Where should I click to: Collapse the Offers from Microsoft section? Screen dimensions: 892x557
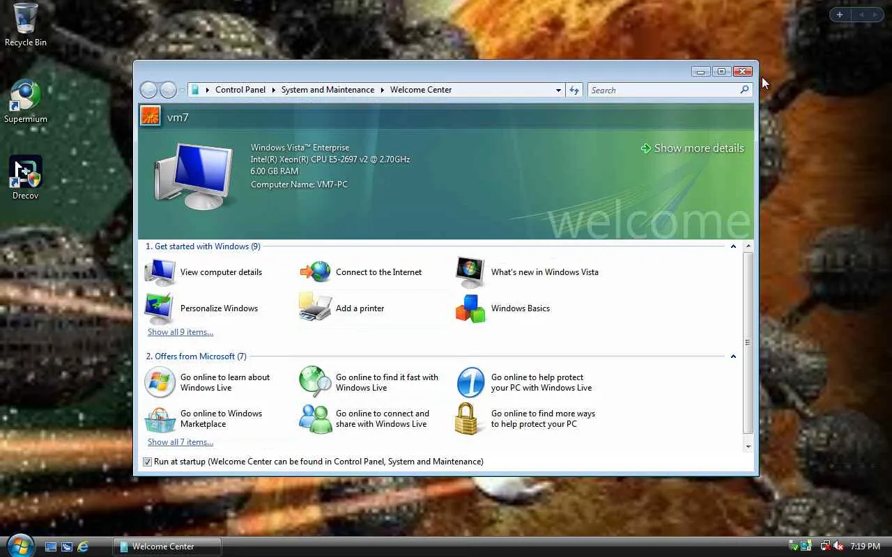[x=733, y=356]
